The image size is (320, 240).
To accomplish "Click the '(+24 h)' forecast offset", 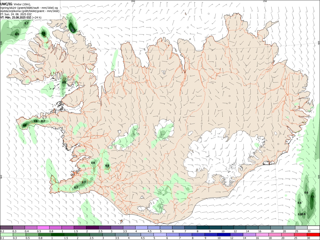I will pos(37,17).
